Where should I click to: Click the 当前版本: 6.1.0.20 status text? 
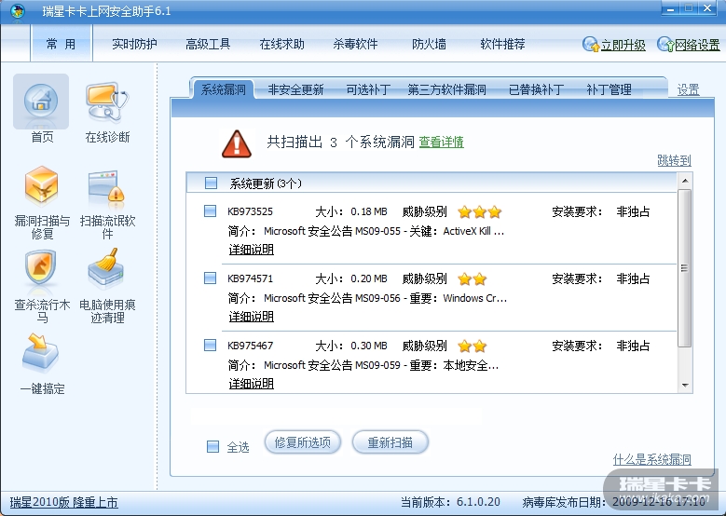coord(450,502)
